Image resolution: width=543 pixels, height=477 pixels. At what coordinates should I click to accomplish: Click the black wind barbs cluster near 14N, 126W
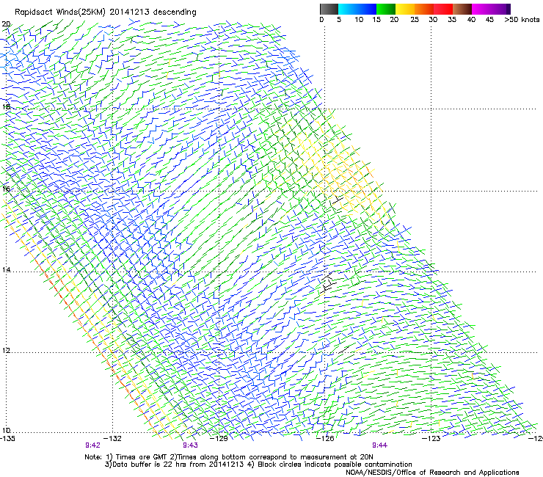327,283
